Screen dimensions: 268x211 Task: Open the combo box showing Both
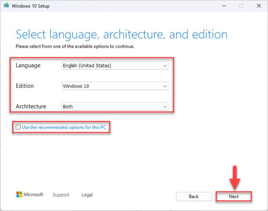(x=115, y=106)
